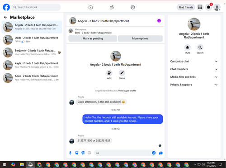
Task: Click the $800 Marketplace listing banner
Action: [x=116, y=31]
